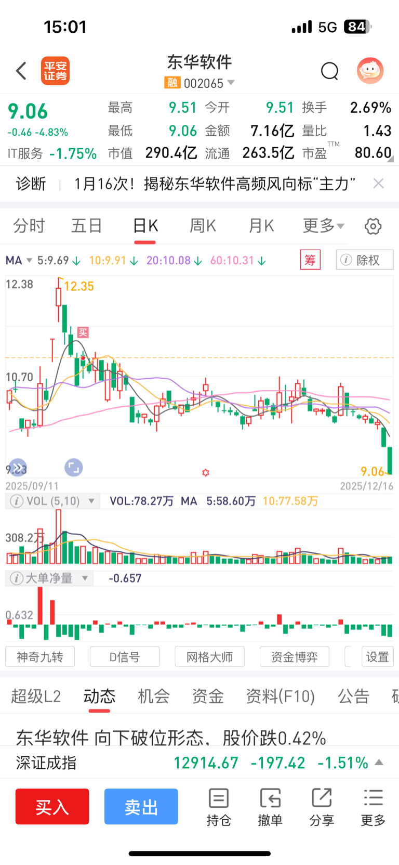The image size is (399, 865).
Task: Switch to the 月K chart tab
Action: pyautogui.click(x=261, y=226)
